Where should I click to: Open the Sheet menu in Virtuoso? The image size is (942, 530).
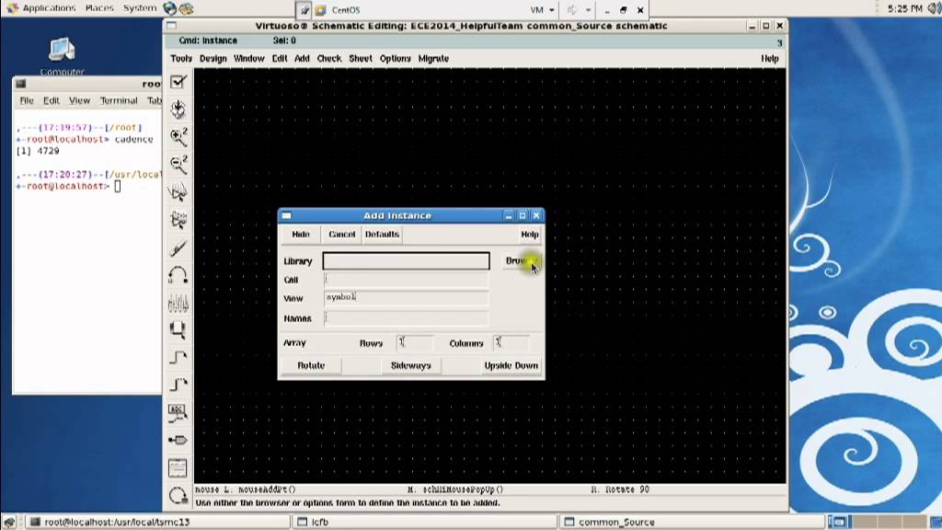tap(361, 58)
